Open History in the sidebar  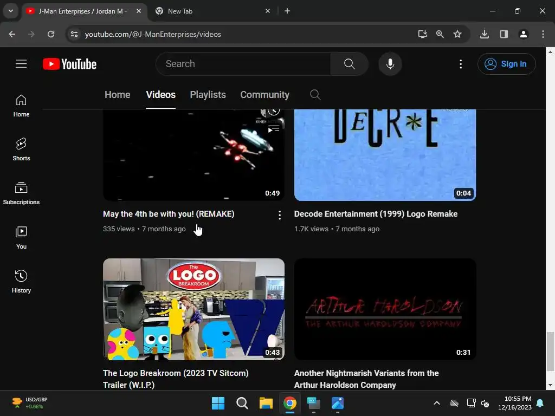21,281
